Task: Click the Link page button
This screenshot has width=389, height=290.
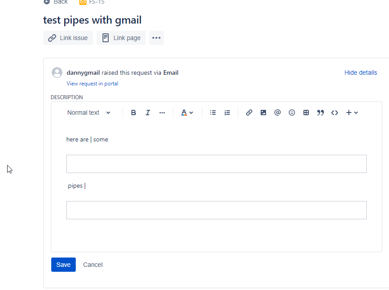Action: [x=121, y=38]
